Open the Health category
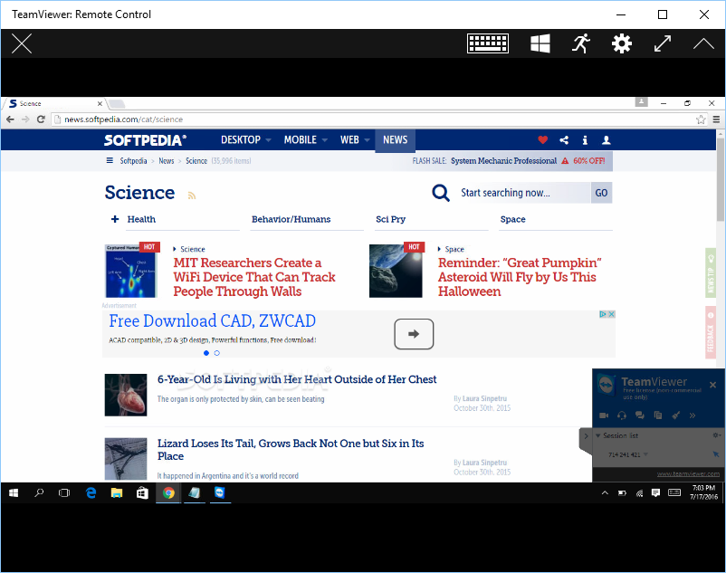 [x=141, y=219]
